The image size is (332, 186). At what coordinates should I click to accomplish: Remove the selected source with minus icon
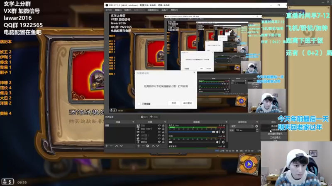point(143,146)
